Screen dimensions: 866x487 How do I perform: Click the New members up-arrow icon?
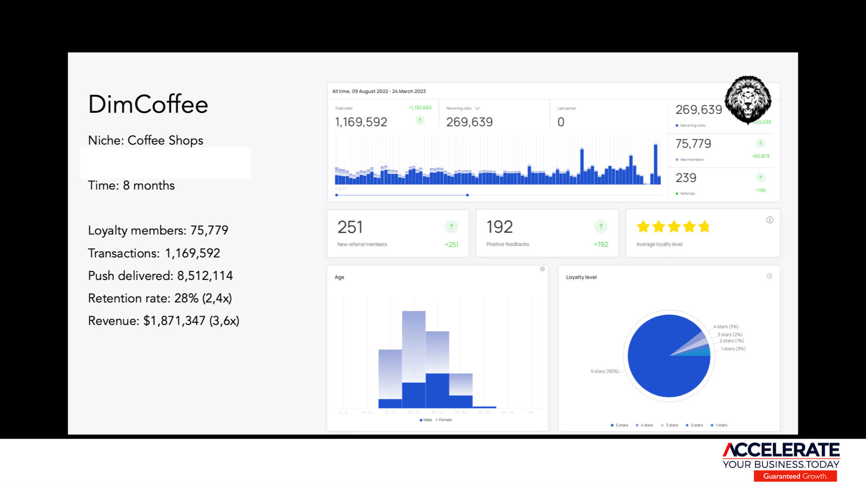tap(760, 143)
